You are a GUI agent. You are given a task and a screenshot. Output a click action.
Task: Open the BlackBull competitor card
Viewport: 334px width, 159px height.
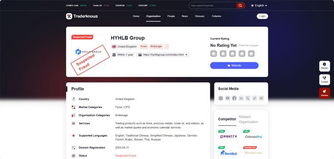[228, 153]
